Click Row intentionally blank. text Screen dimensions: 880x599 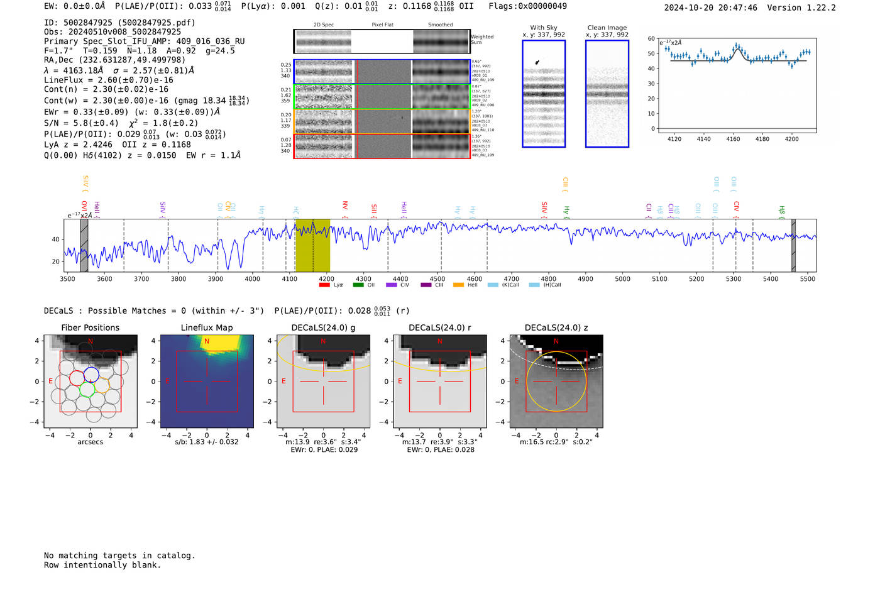[x=102, y=565]
